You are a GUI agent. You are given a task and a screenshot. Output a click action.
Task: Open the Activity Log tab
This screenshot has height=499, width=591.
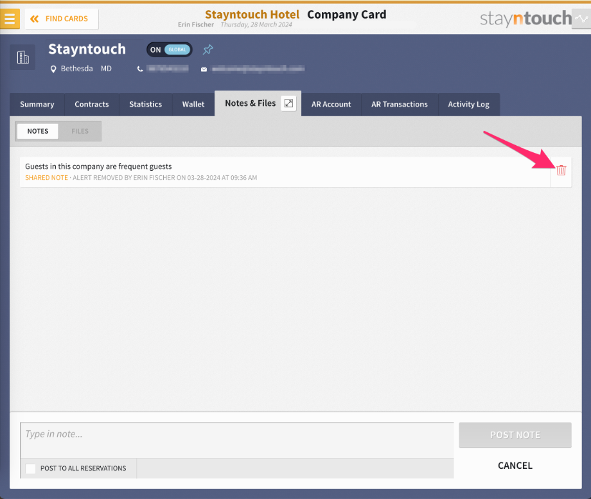[468, 105]
